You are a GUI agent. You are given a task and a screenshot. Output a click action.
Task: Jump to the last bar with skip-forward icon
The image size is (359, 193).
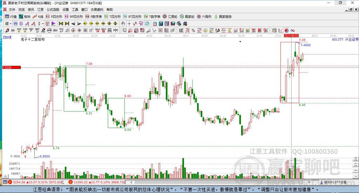coord(67,24)
